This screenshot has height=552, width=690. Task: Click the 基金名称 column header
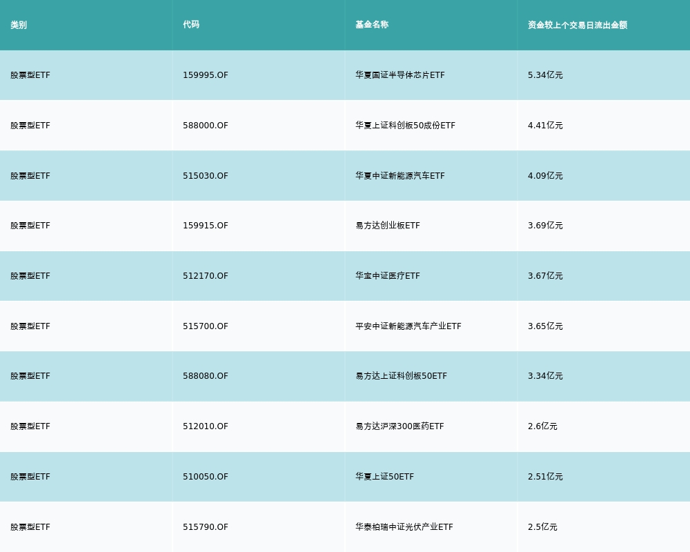[372, 25]
